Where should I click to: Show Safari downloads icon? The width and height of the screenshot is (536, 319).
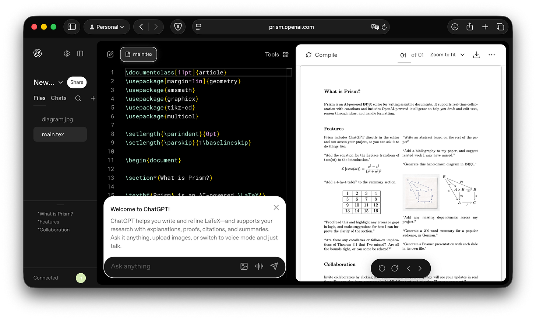click(455, 27)
